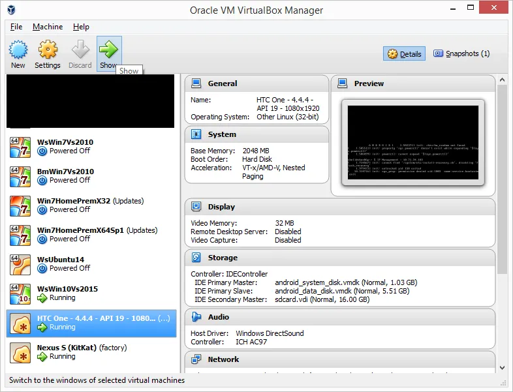This screenshot has height=392, width=513.
Task: Click the details pane scroll up arrow
Action: (x=503, y=80)
